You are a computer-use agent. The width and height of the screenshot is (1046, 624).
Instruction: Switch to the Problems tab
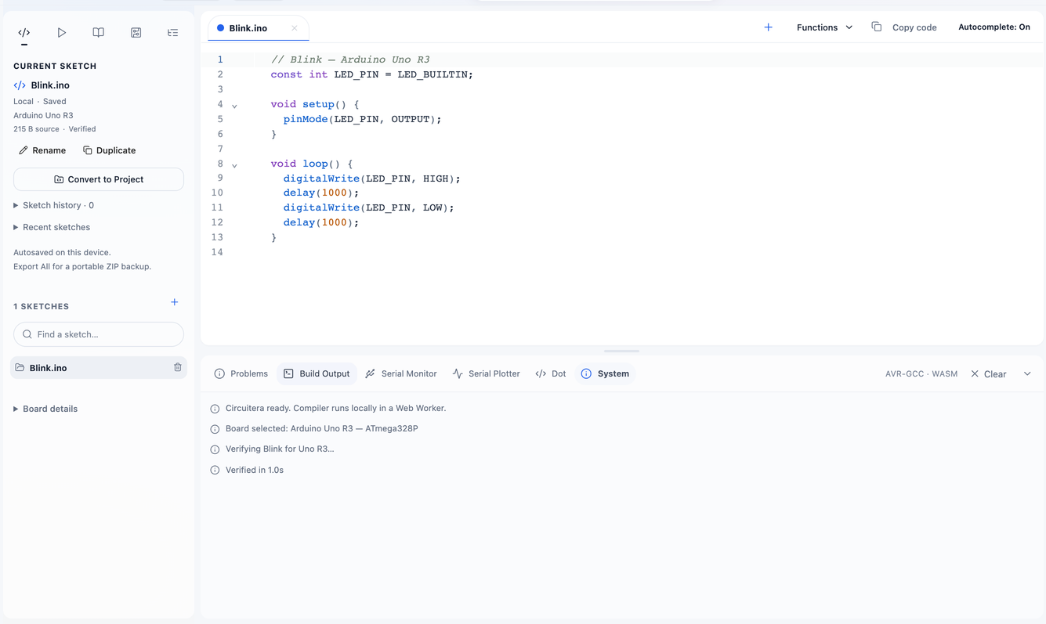pos(241,374)
